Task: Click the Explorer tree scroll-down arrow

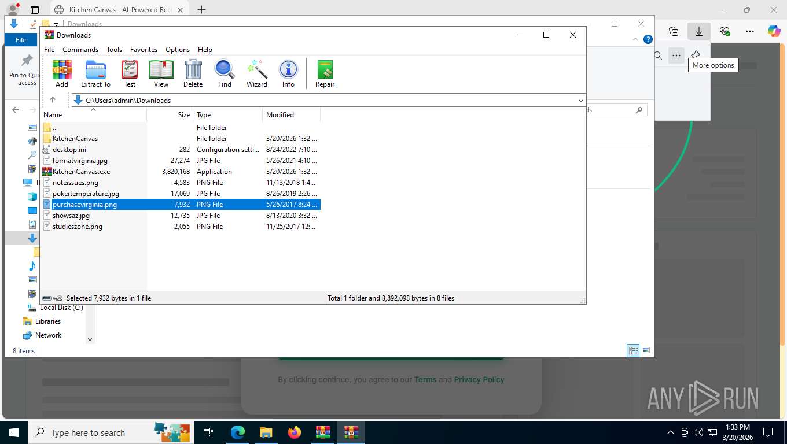Action: (x=90, y=339)
